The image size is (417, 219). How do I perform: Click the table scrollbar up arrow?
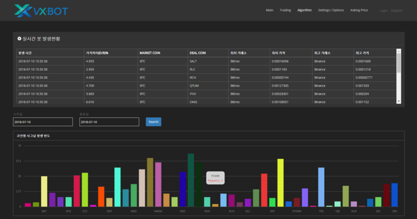[399, 51]
